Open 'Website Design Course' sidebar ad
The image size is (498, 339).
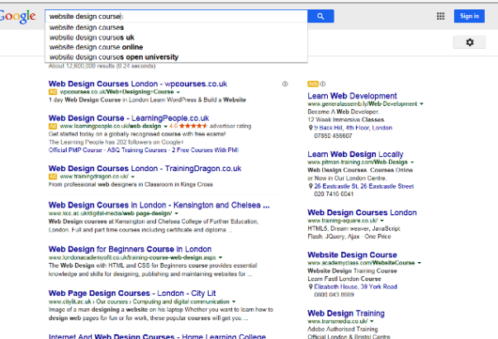pyautogui.click(x=352, y=255)
